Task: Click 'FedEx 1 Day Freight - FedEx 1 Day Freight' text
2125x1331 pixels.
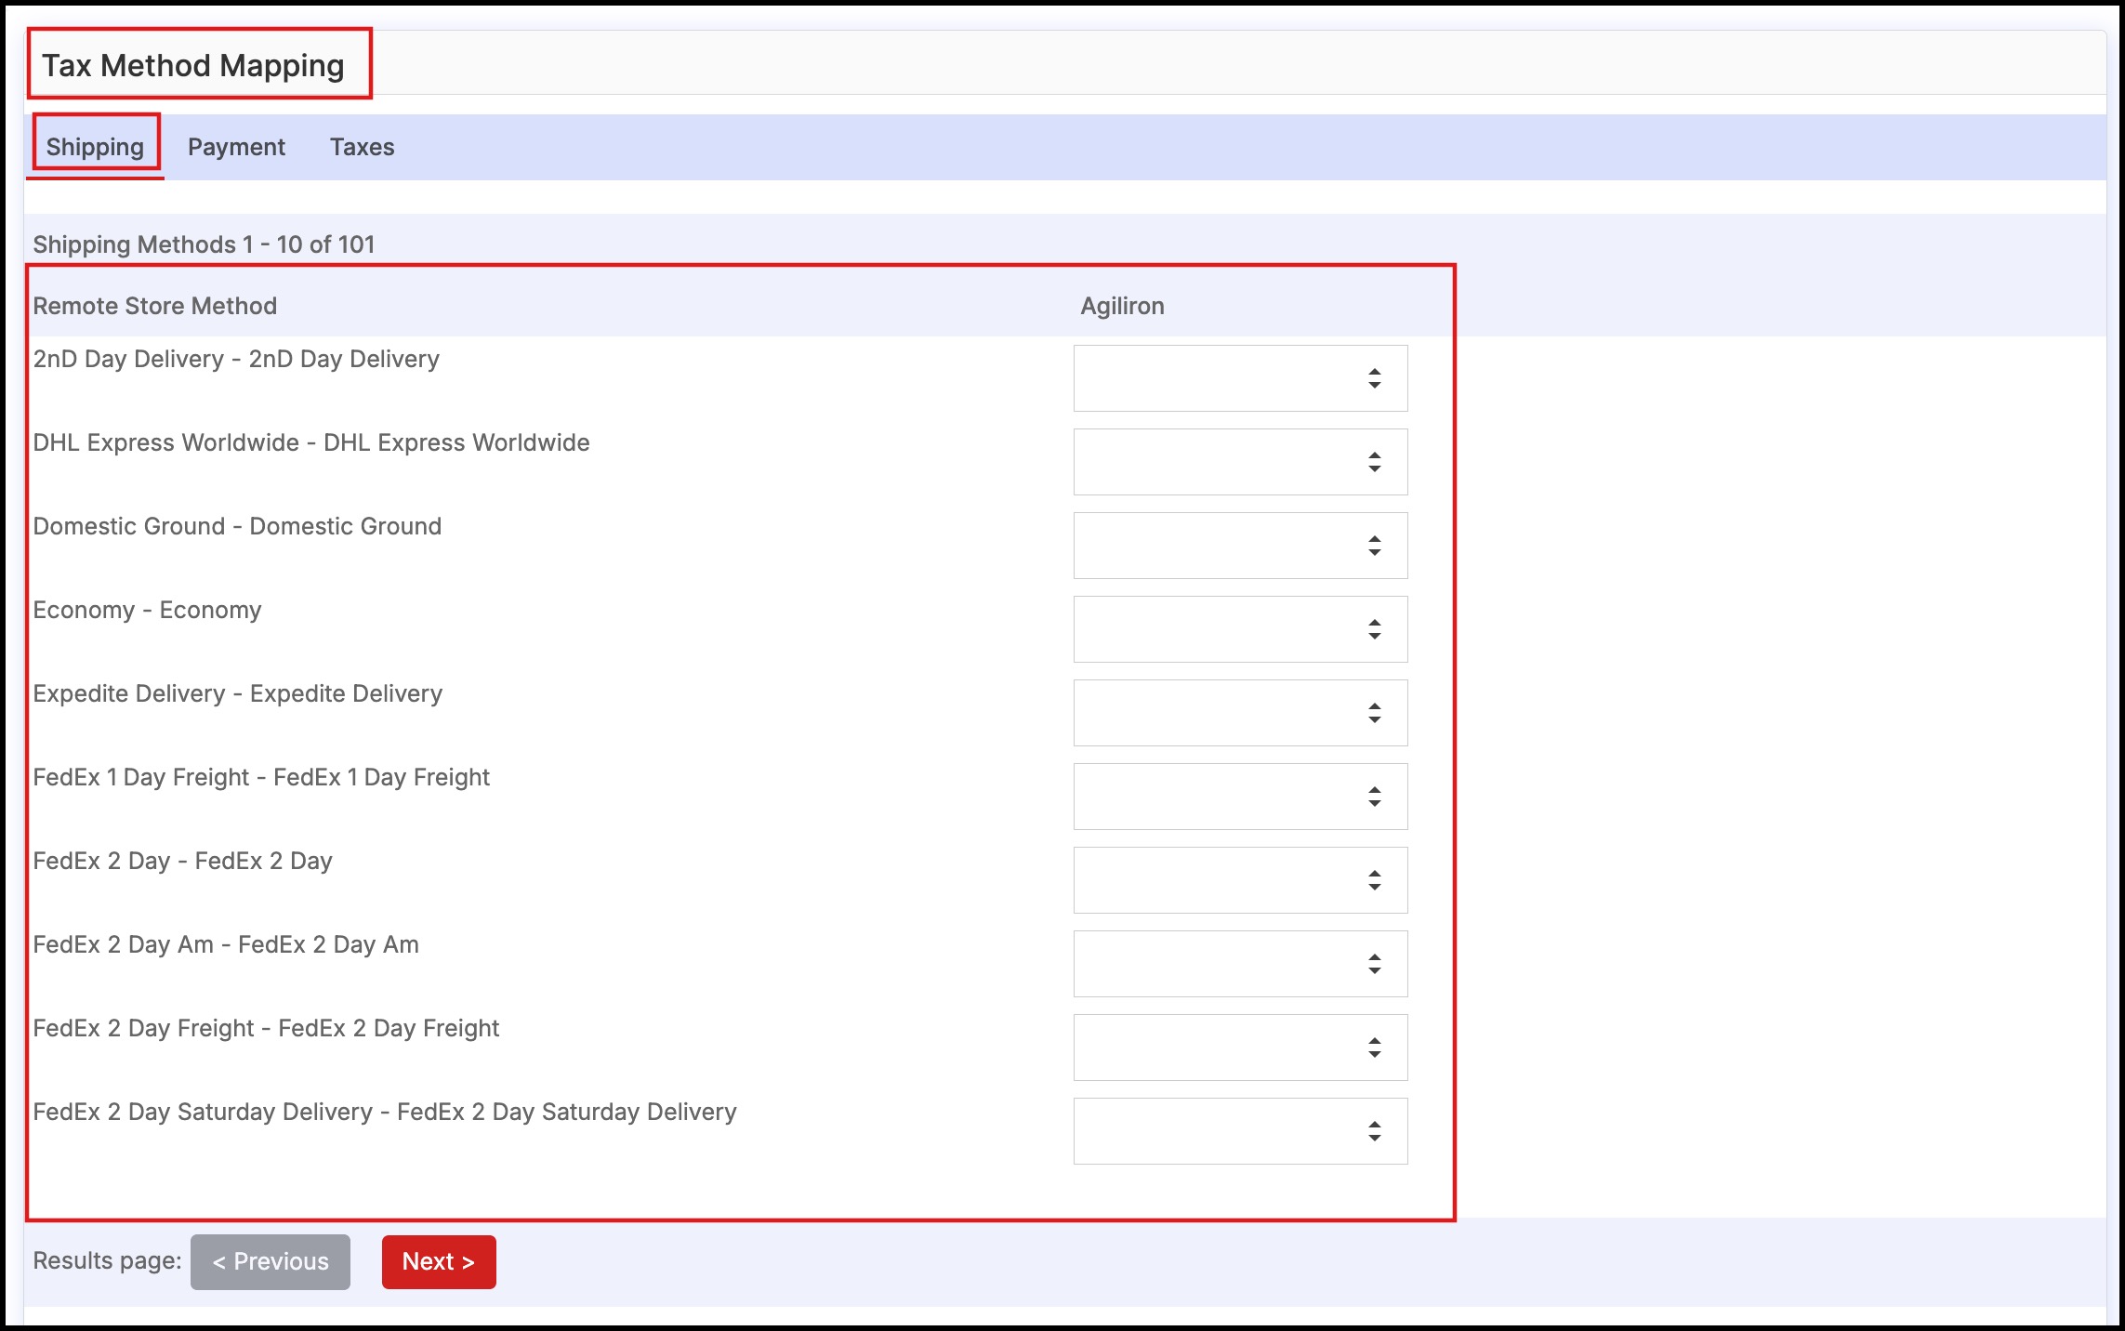Action: click(x=261, y=777)
